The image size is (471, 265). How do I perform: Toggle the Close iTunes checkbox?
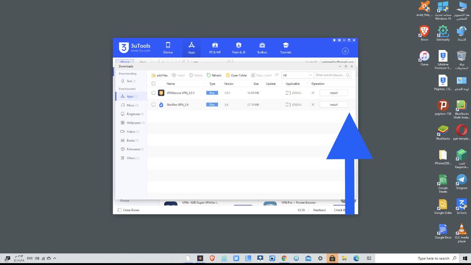click(x=120, y=210)
